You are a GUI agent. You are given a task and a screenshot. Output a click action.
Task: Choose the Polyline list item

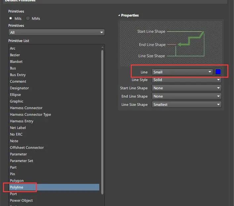click(17, 187)
